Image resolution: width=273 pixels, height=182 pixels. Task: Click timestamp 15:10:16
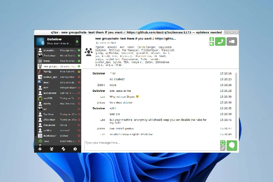click(x=226, y=73)
